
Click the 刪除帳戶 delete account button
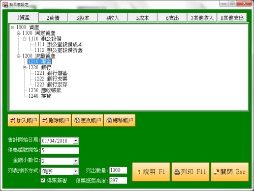[55, 120]
